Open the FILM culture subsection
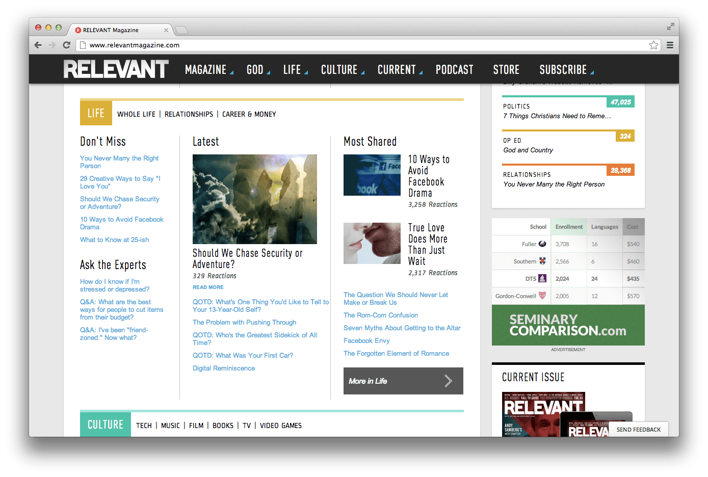Viewport: 708px width, 477px height. [x=196, y=426]
